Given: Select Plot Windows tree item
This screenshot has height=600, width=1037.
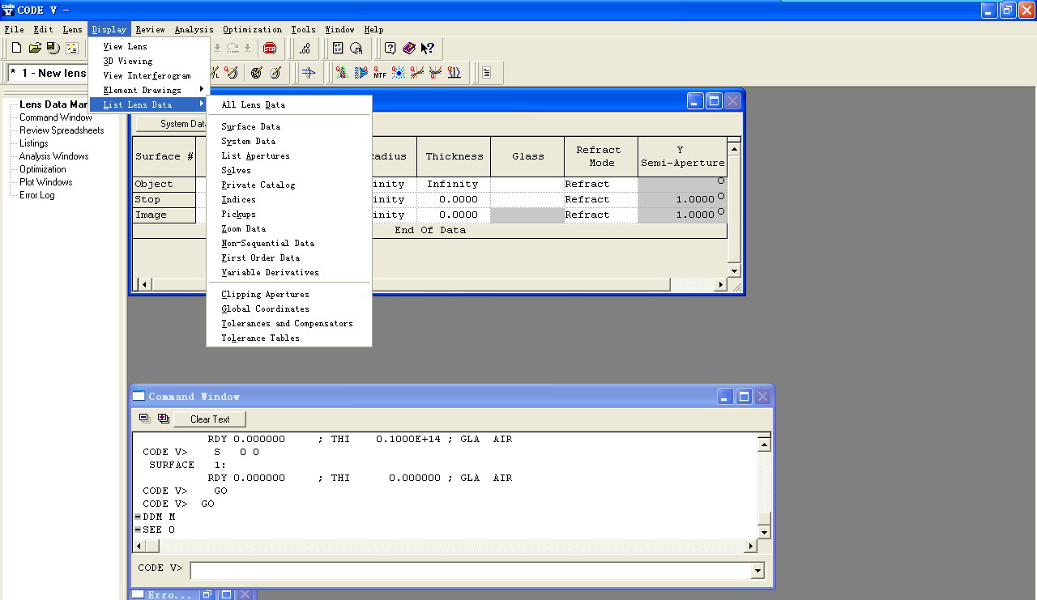Looking at the screenshot, I should (46, 182).
